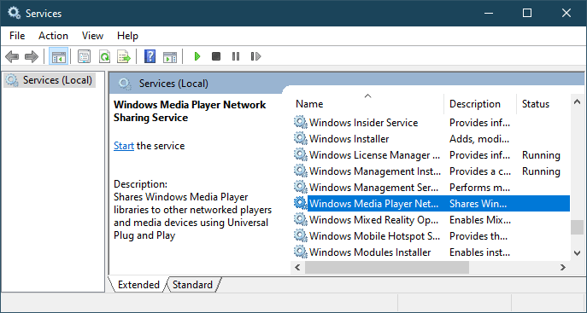Click the horizontal scrollbar thumb

coord(387,267)
